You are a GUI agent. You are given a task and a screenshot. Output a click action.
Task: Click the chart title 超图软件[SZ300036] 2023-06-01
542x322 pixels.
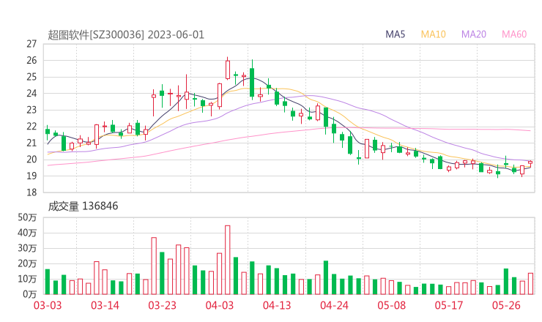(x=126, y=35)
